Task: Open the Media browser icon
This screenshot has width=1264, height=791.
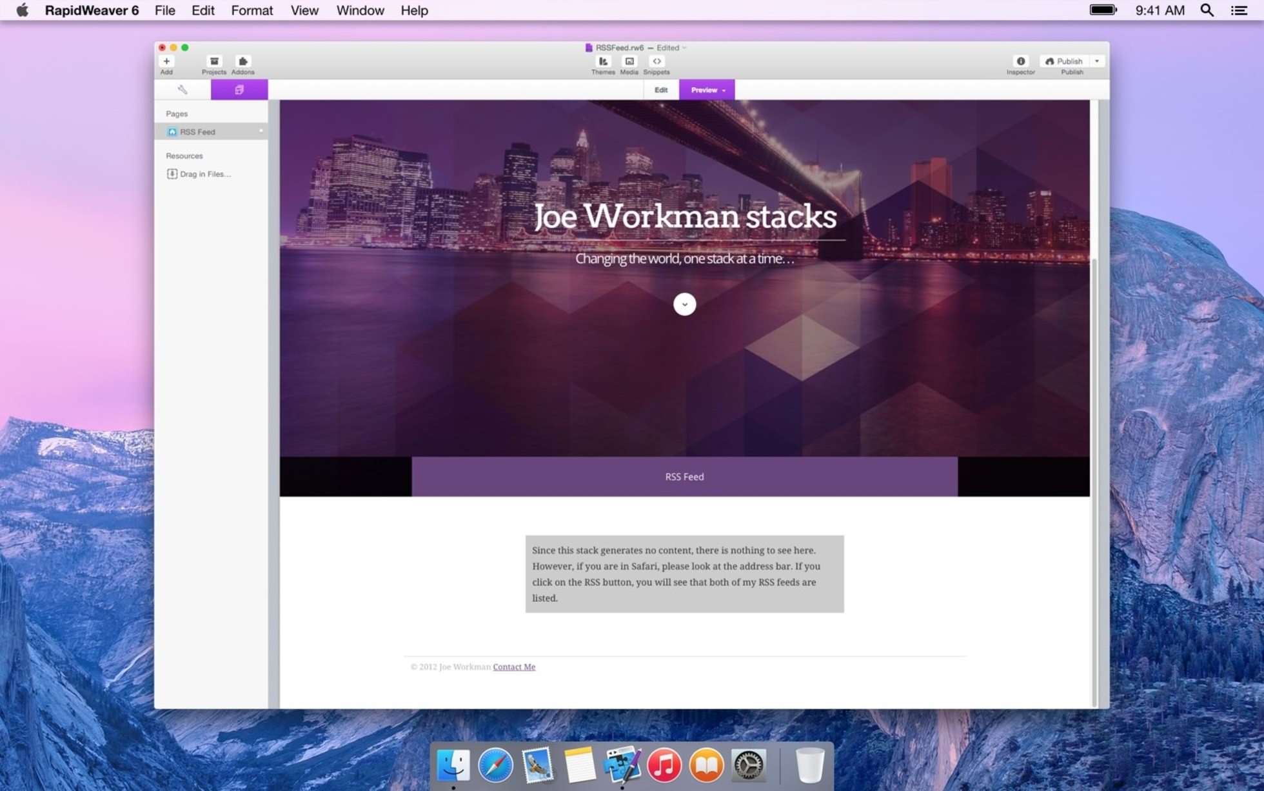Action: pyautogui.click(x=629, y=61)
